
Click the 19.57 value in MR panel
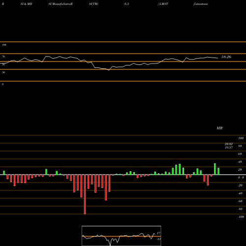coord(229,148)
